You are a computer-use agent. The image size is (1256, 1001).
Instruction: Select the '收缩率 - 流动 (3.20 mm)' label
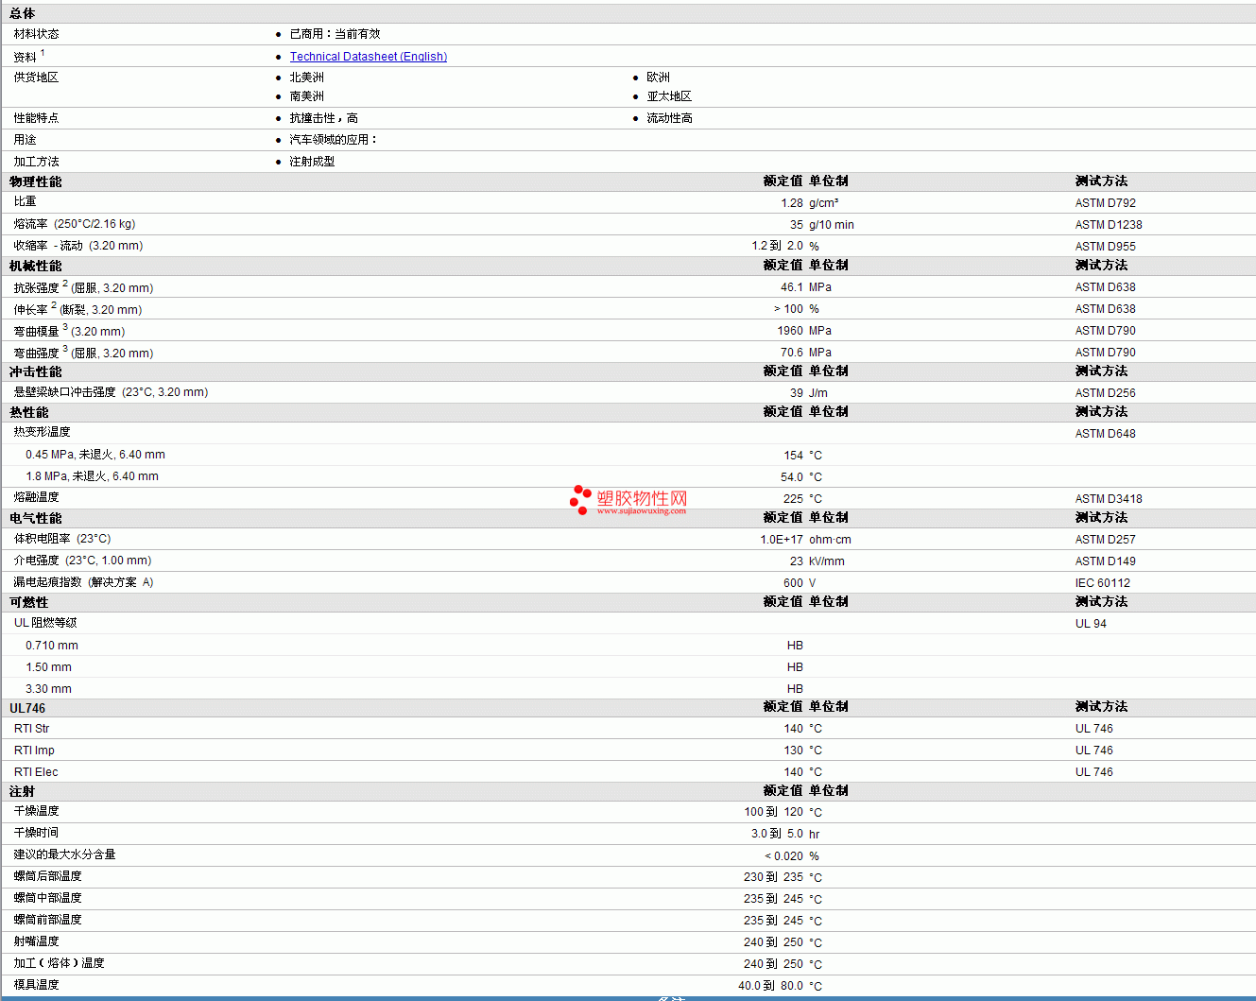click(78, 246)
